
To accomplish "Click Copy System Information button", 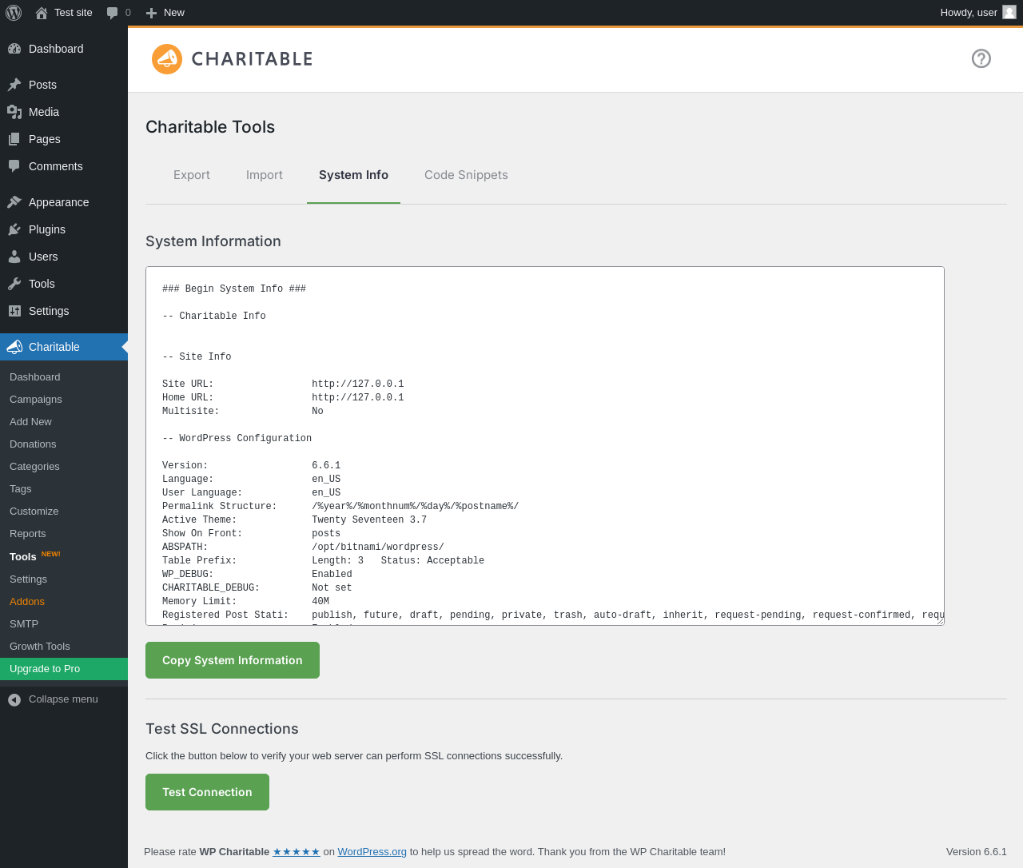I will 233,660.
